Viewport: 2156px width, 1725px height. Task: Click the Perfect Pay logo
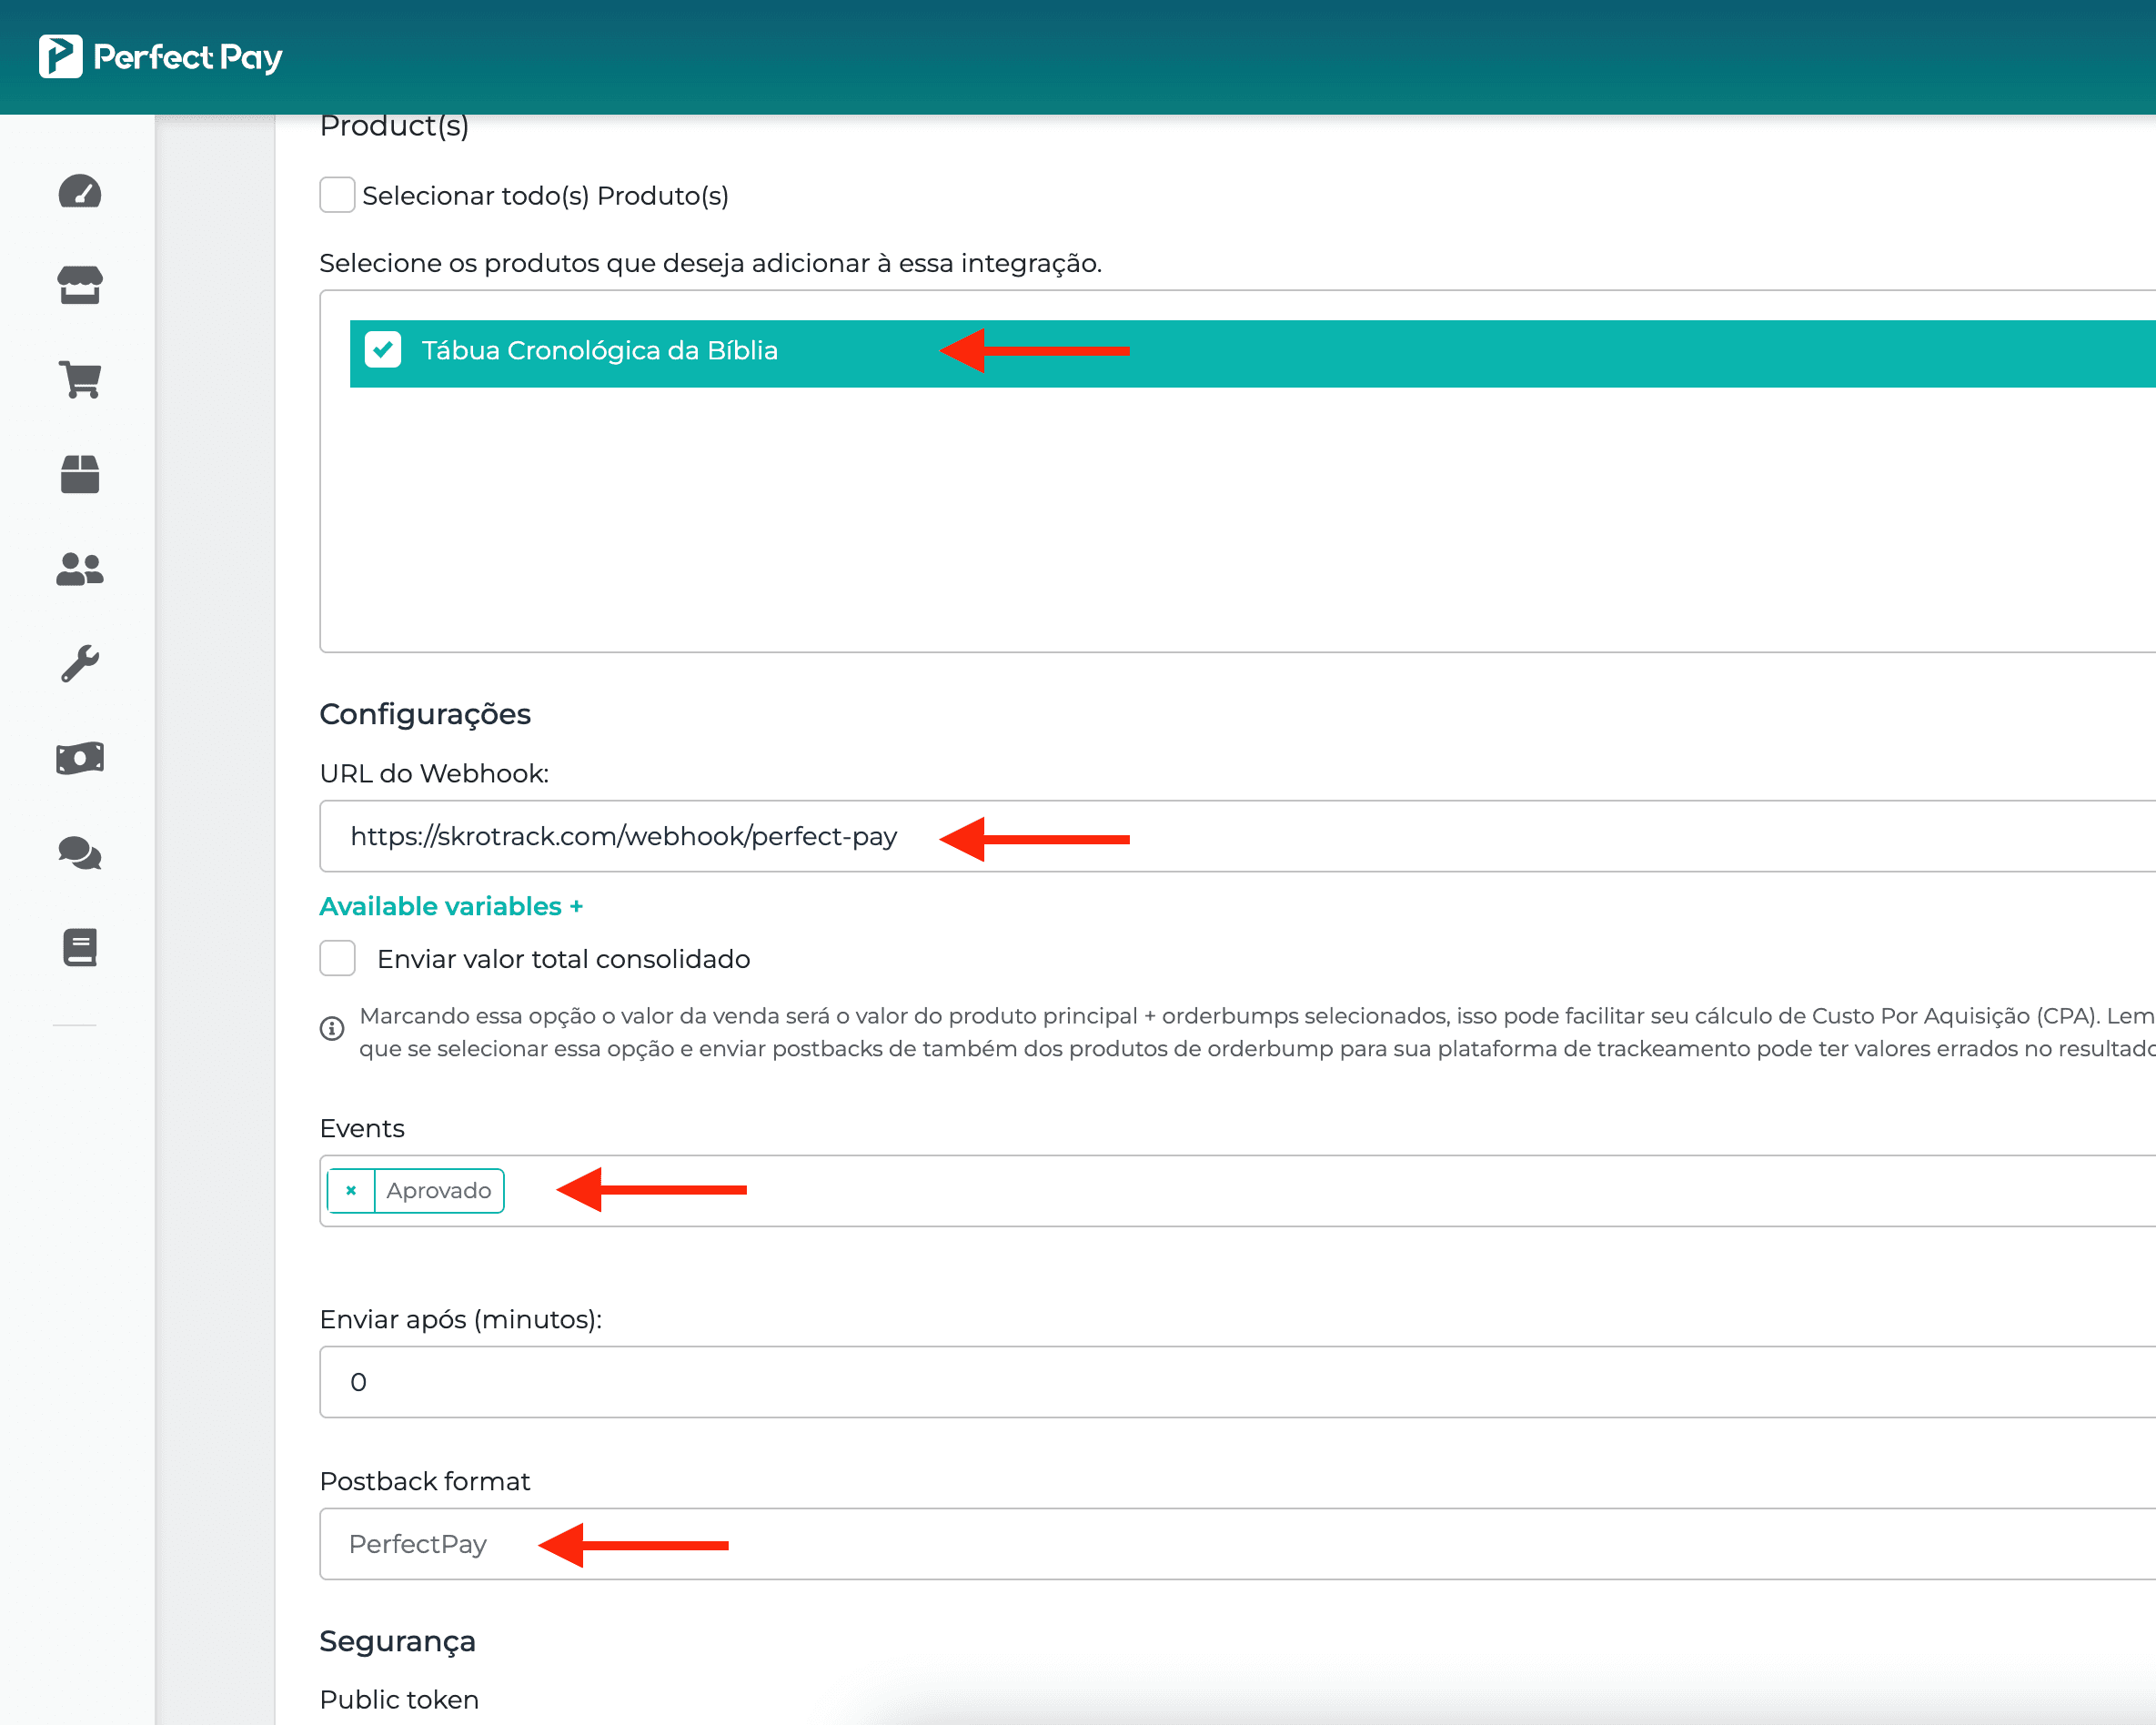click(x=160, y=57)
